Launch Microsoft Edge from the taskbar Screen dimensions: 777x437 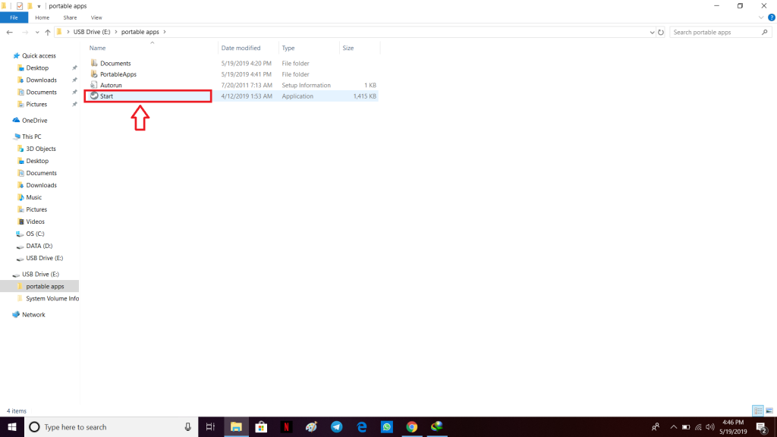pos(362,426)
